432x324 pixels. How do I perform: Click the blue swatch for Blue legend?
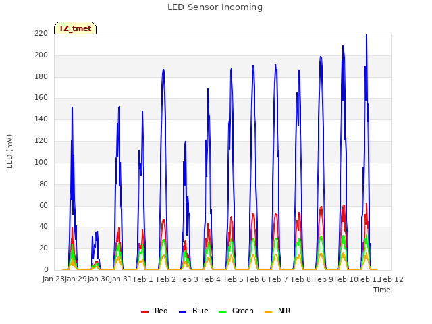tap(183, 312)
